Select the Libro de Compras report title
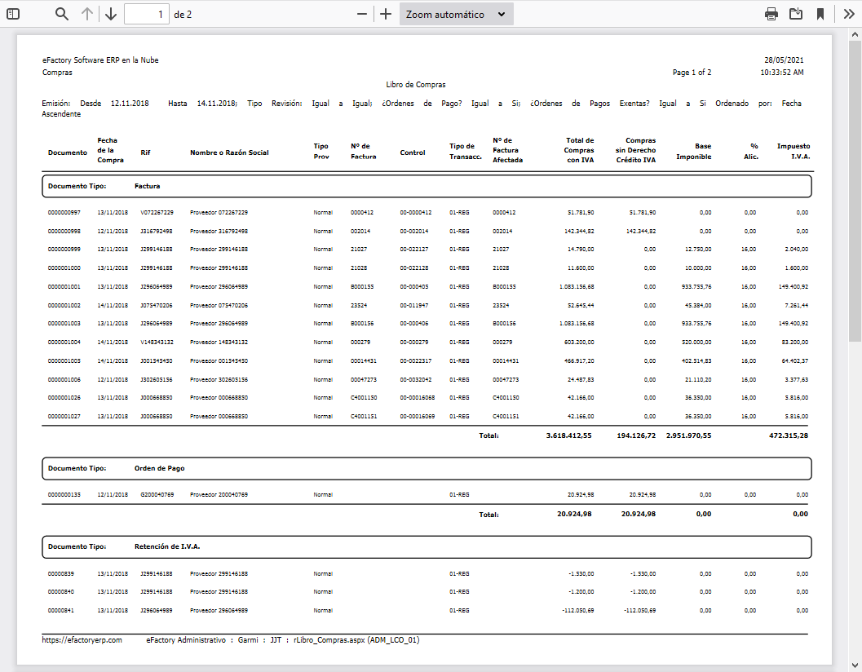 [x=416, y=84]
